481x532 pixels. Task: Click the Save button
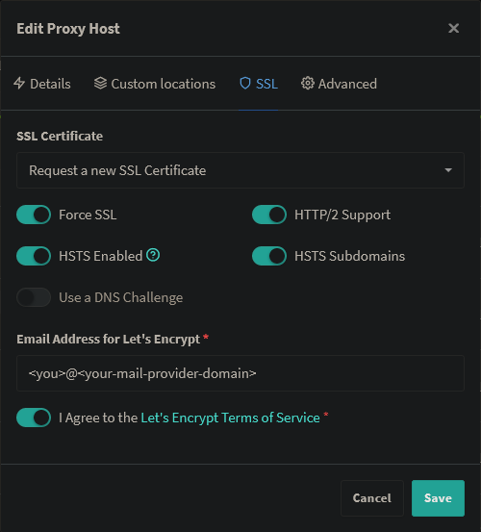(438, 498)
